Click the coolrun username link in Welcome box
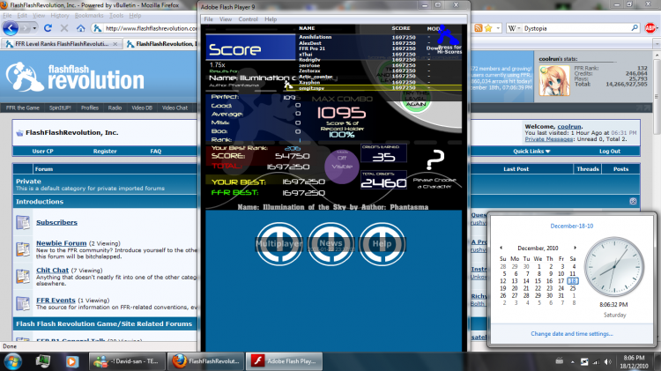Image resolution: width=661 pixels, height=371 pixels. (x=569, y=127)
